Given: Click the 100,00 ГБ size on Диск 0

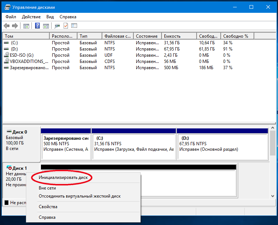Looking at the screenshot, I should click(15, 143).
